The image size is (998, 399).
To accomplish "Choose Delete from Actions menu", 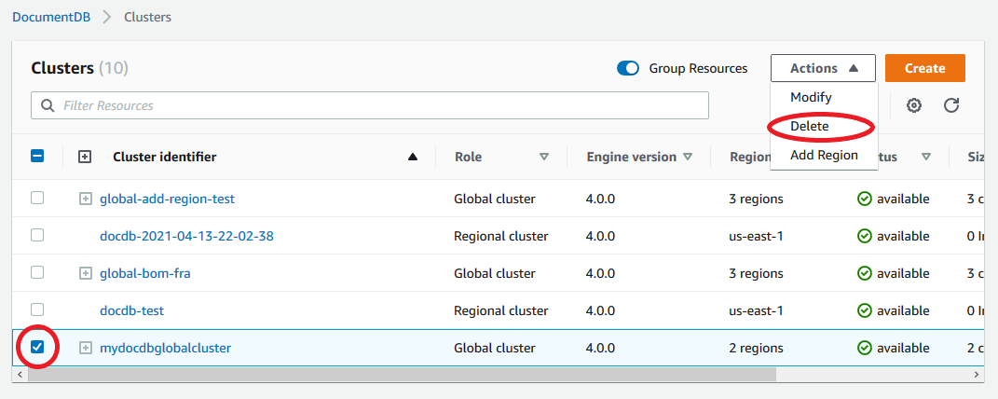I will pyautogui.click(x=810, y=126).
